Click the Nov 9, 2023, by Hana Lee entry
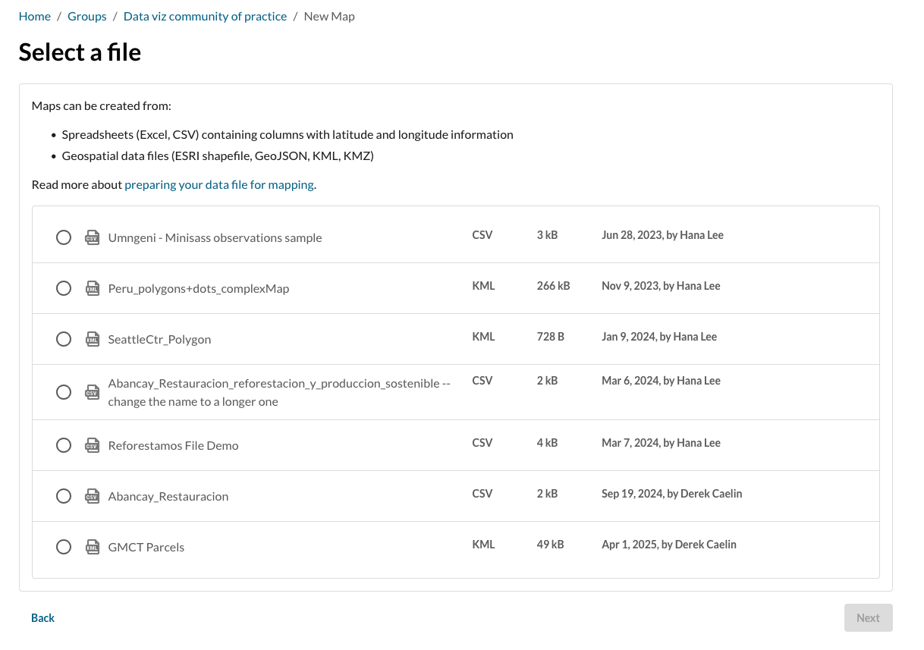The image size is (924, 650). (661, 286)
